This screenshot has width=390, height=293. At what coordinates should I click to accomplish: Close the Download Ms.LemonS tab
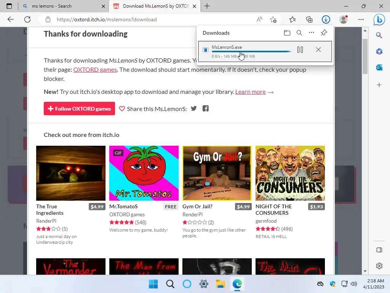pos(195,6)
